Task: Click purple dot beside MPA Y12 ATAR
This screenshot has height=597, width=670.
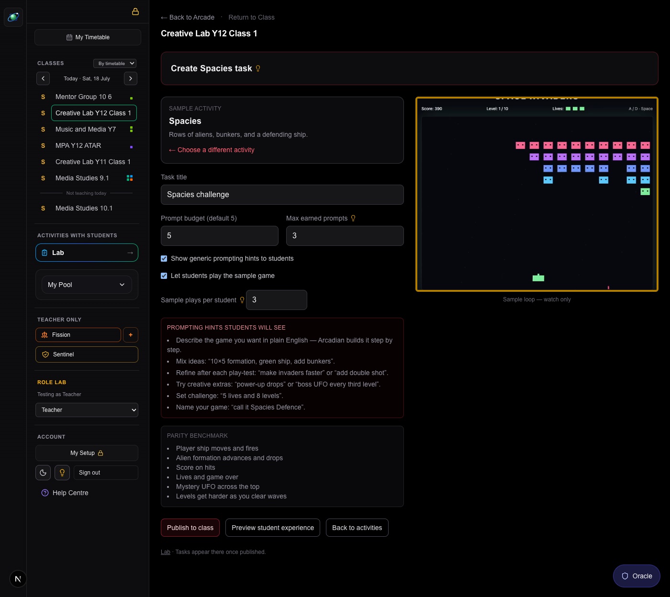Action: click(131, 147)
